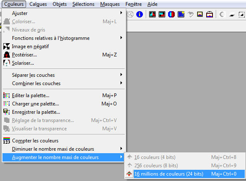Click the yellow-framed sunset picture toolbar icon
The width and height of the screenshot is (246, 181).
(200, 14)
